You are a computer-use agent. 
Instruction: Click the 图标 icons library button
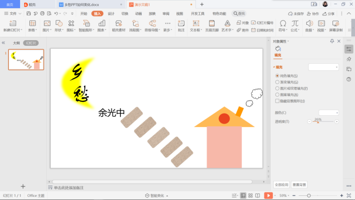coord(71,24)
